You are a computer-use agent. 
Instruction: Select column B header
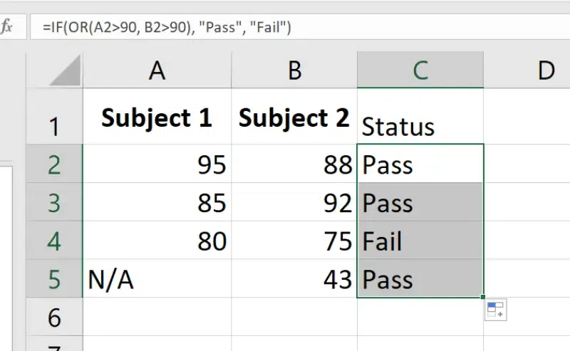294,70
